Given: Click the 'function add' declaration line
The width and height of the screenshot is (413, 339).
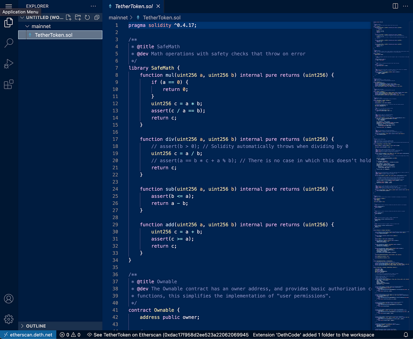Looking at the screenshot, I should (x=237, y=225).
